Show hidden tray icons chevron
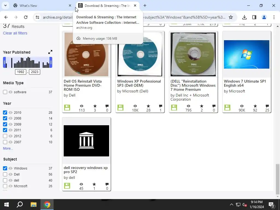This screenshot has width=280, height=210. [x=231, y=205]
